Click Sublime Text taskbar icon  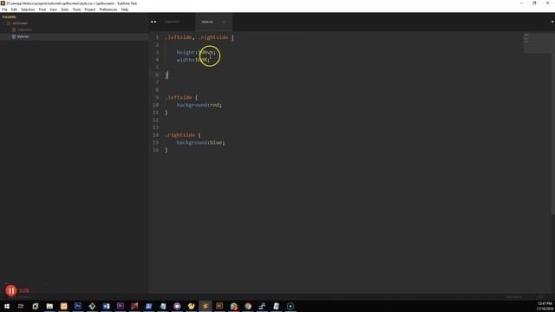click(206, 306)
